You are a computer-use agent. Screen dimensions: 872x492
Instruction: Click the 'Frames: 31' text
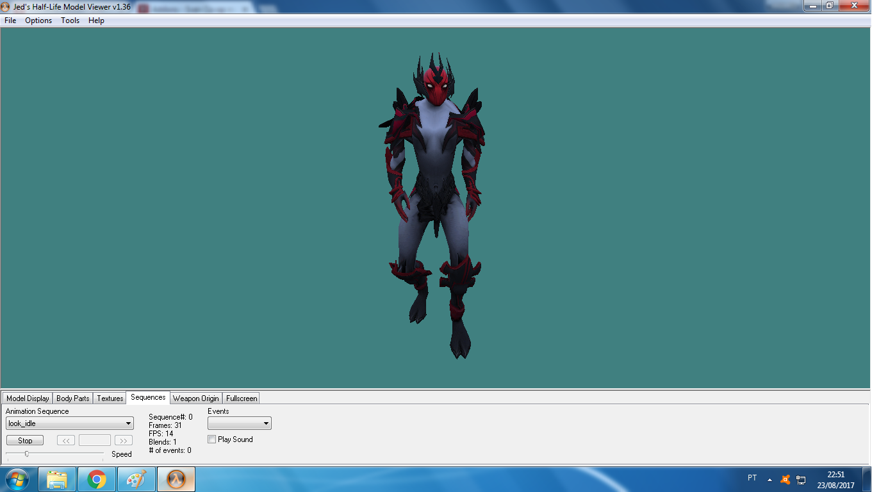tap(165, 425)
